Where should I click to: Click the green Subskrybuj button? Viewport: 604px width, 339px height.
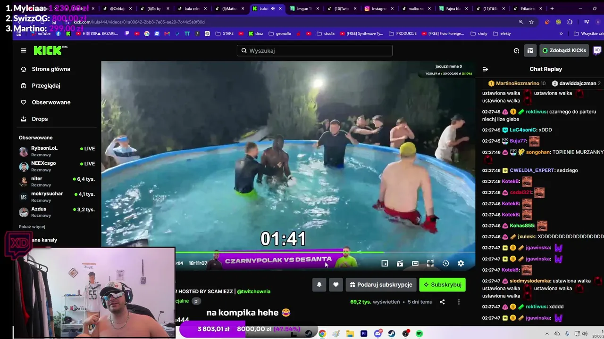point(442,284)
